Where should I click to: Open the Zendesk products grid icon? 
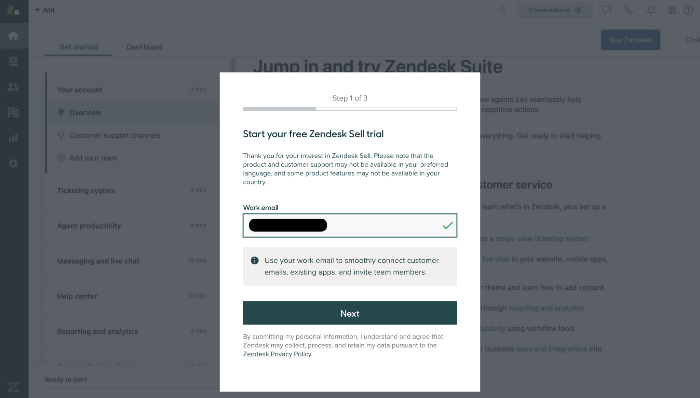(x=672, y=10)
